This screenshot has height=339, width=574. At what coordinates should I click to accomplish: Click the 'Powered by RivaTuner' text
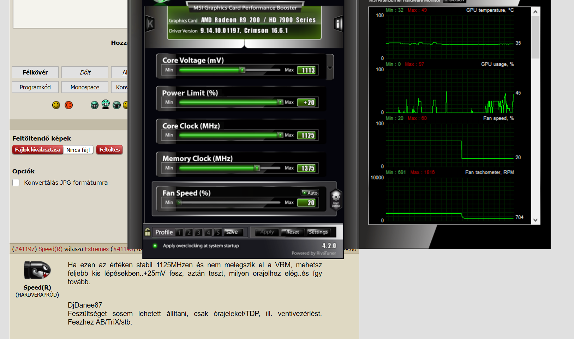[314, 253]
